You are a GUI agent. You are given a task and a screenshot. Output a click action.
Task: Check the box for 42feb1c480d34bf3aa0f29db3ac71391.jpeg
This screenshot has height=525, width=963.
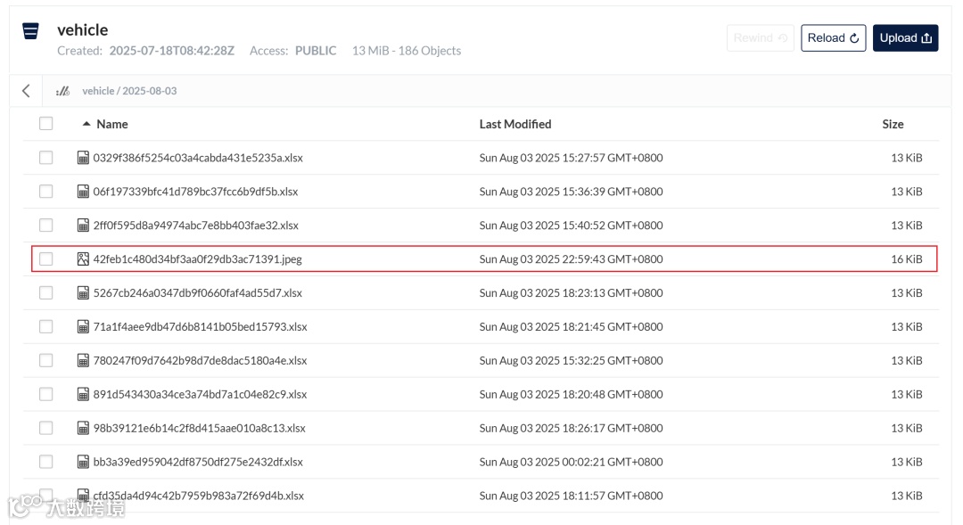click(46, 259)
